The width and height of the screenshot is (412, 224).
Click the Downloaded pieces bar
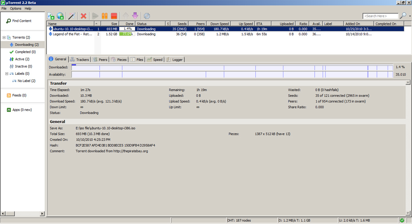(x=232, y=67)
